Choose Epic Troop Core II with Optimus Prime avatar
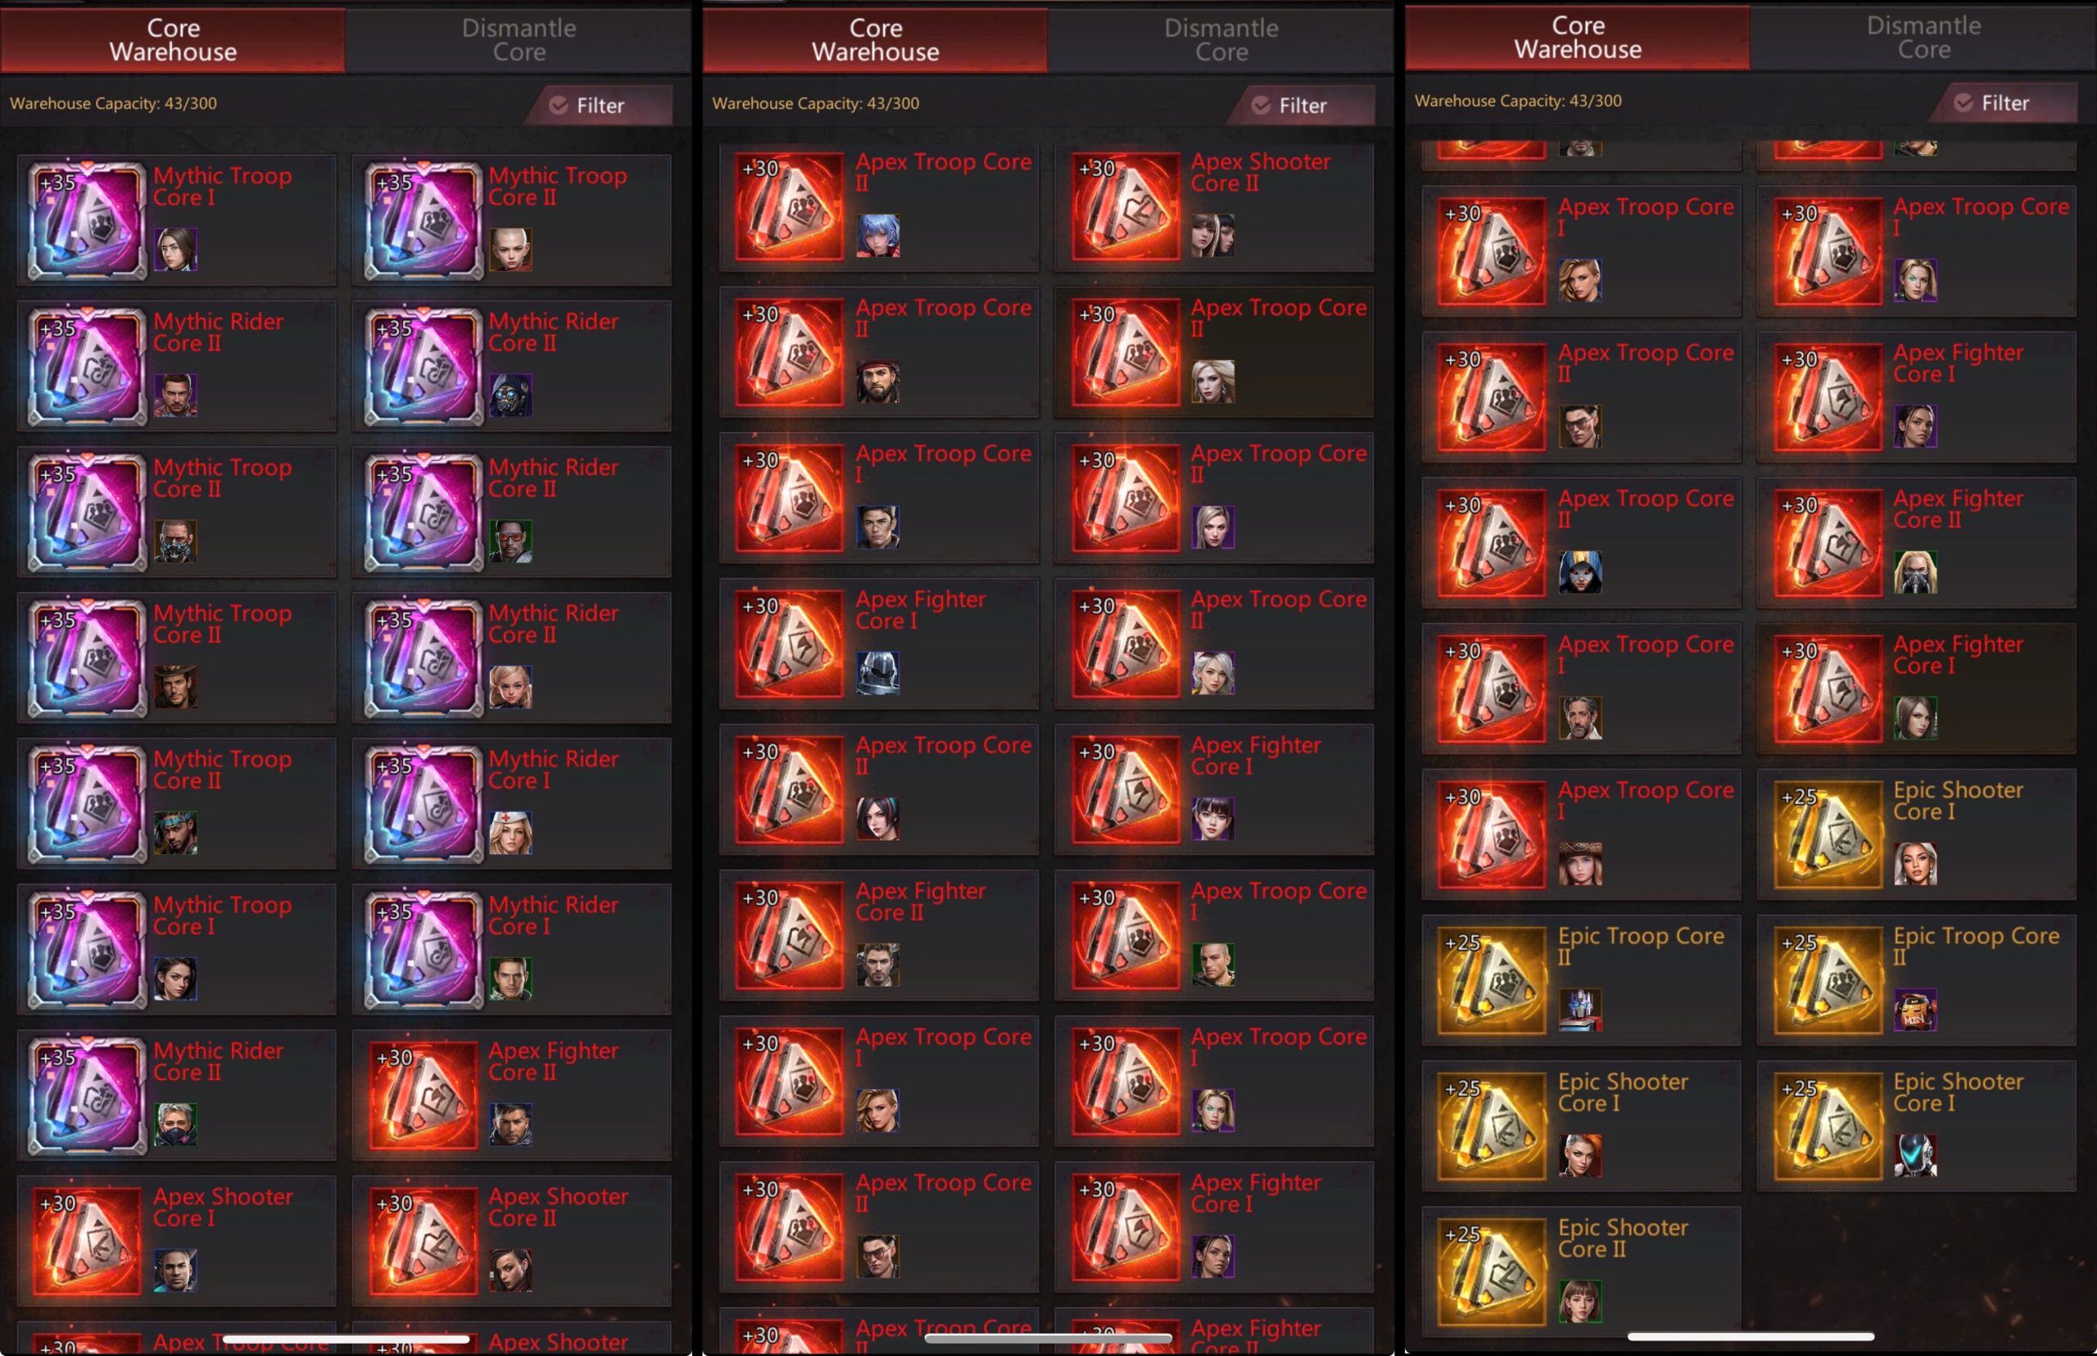 coord(1581,980)
